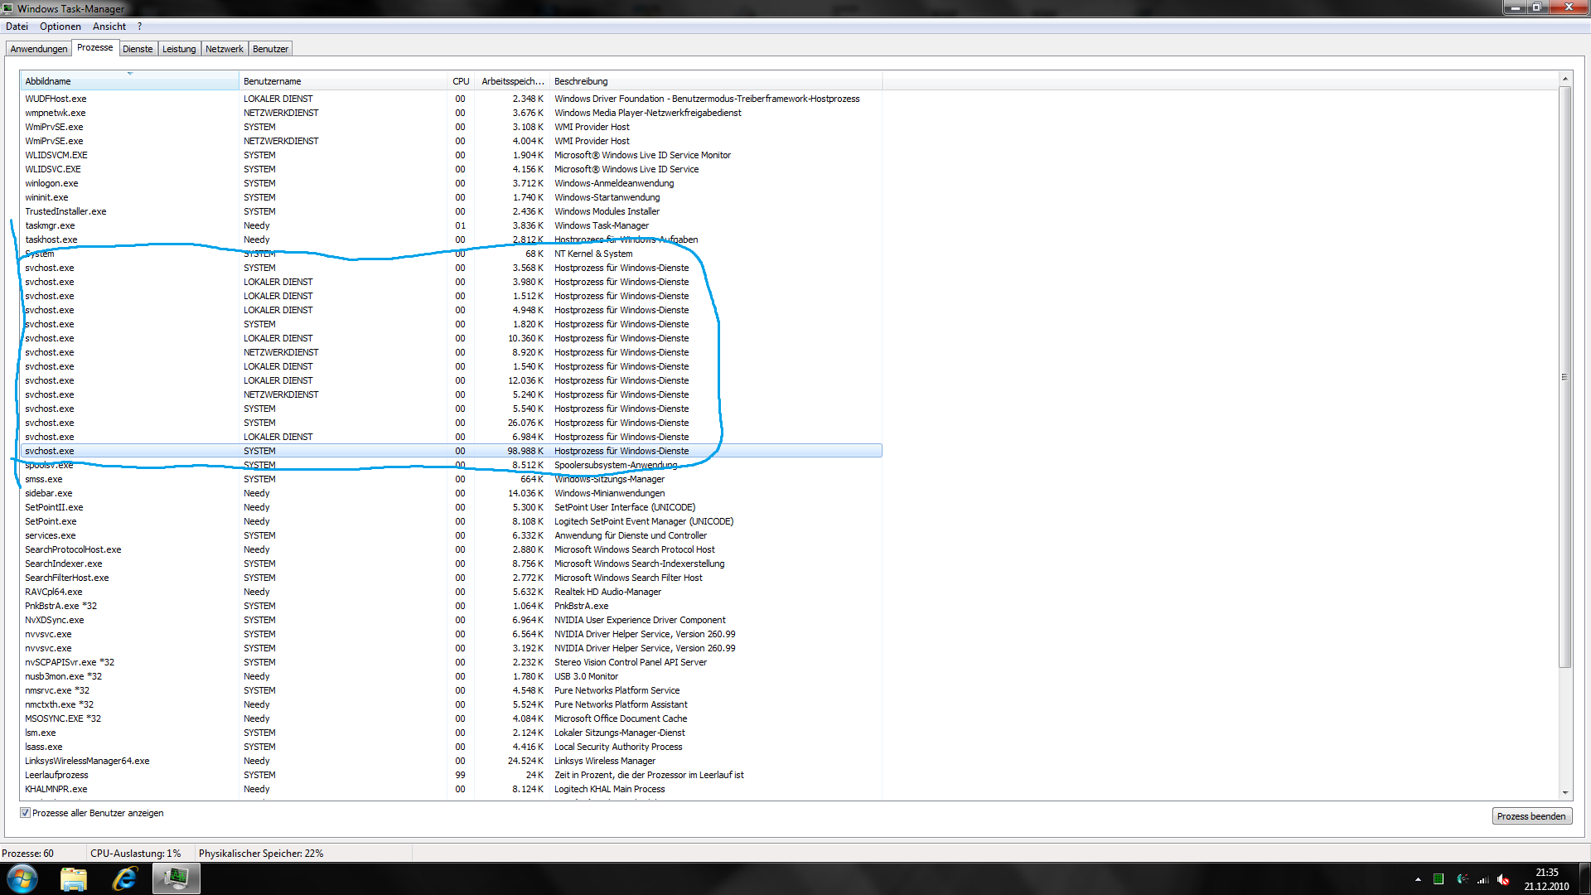Click the Task Manager CPU tray icon
The image size is (1591, 895).
(x=1439, y=879)
